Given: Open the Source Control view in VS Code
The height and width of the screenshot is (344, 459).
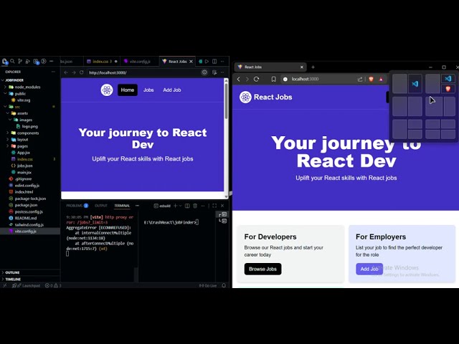Looking at the screenshot, I should (x=20, y=61).
